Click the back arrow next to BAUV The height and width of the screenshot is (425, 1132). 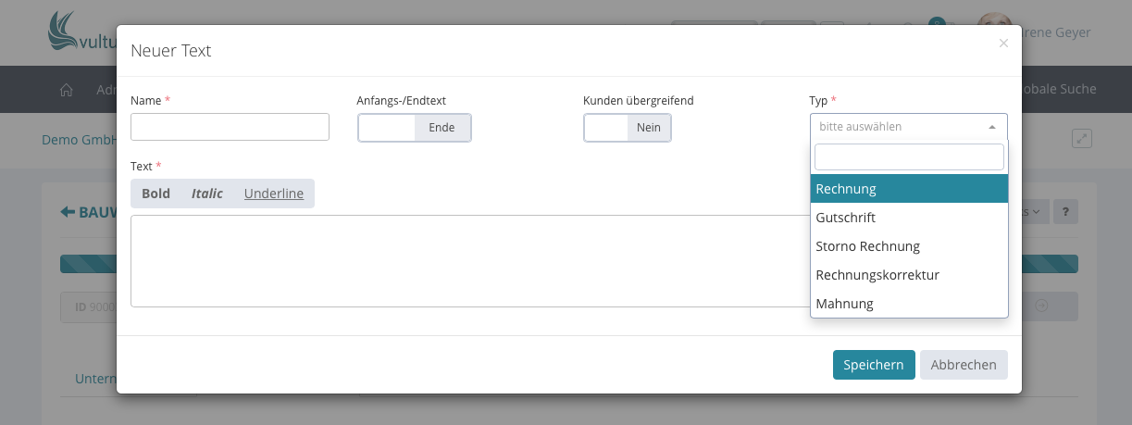(x=68, y=212)
